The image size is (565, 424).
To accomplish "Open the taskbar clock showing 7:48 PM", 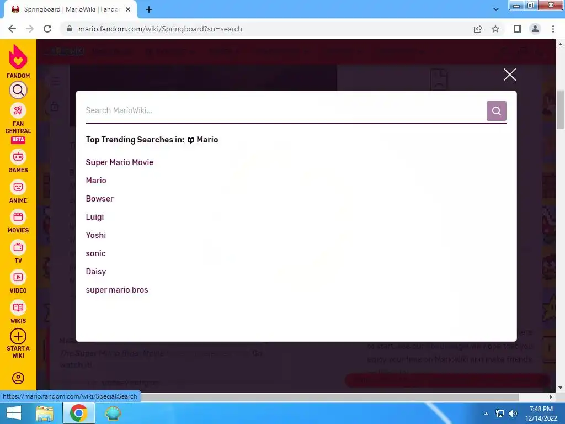I will coord(541,414).
